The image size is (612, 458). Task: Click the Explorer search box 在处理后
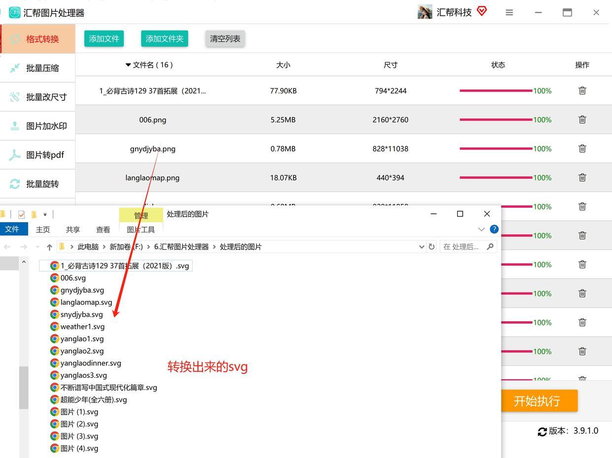pyautogui.click(x=463, y=247)
